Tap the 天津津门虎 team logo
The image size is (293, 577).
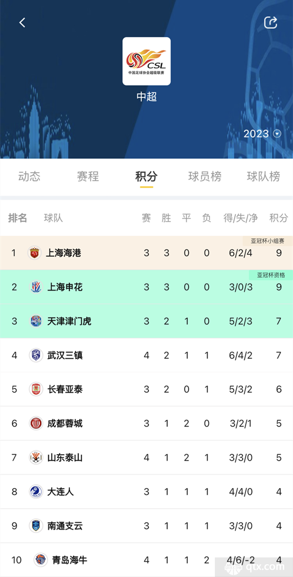point(36,321)
